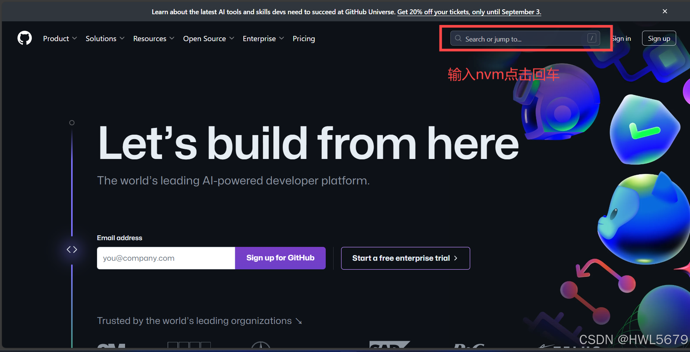Open the 20% off tickets link
The width and height of the screenshot is (690, 352).
[469, 12]
